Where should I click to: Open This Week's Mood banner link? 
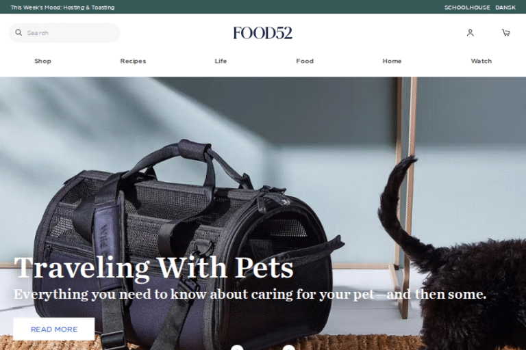tap(62, 8)
